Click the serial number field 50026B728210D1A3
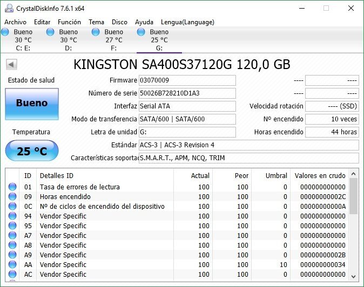The height and width of the screenshot is (287, 364). tap(187, 93)
